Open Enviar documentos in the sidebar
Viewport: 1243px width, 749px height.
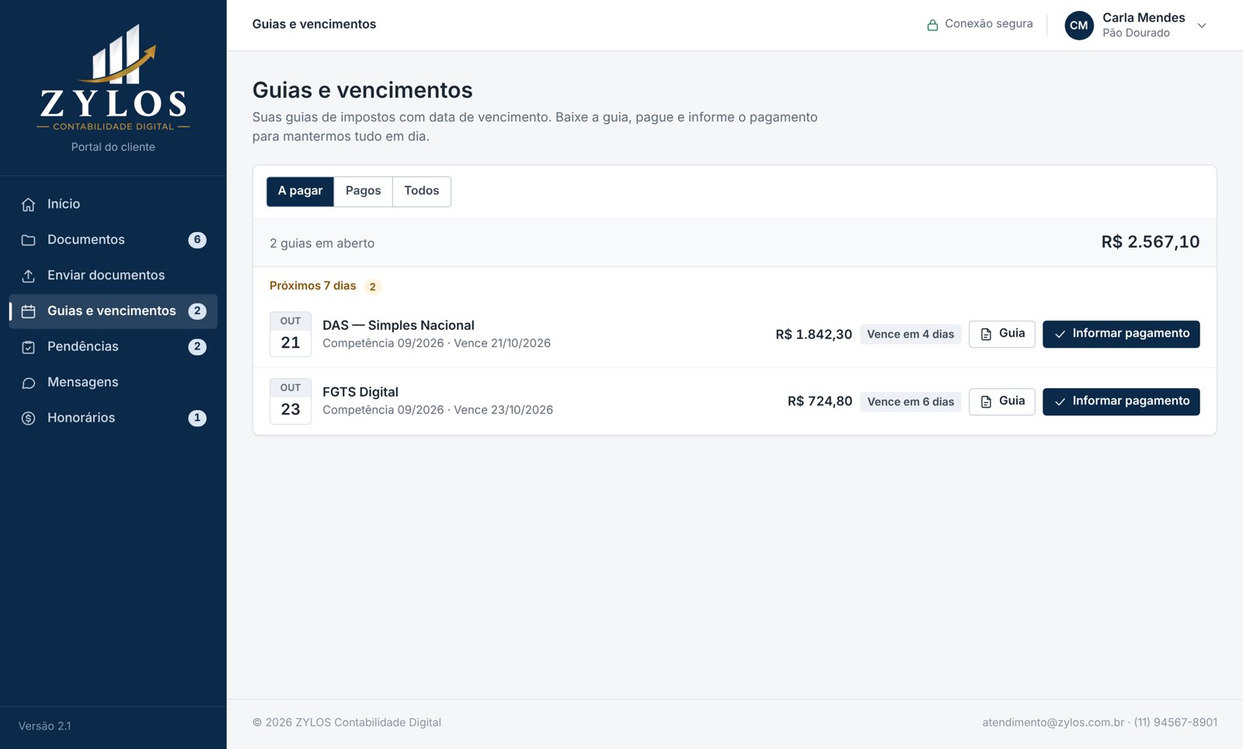(113, 276)
